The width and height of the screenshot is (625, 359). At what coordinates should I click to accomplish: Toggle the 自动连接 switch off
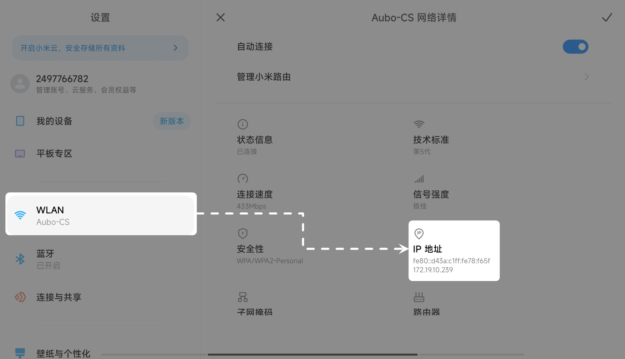pyautogui.click(x=575, y=46)
